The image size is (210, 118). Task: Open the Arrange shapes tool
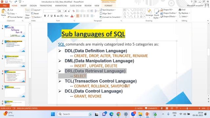point(149,14)
